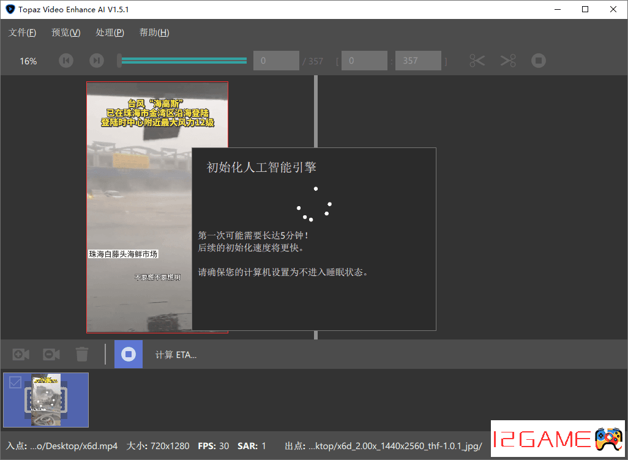
Task: Jump to next frame button
Action: pos(97,61)
